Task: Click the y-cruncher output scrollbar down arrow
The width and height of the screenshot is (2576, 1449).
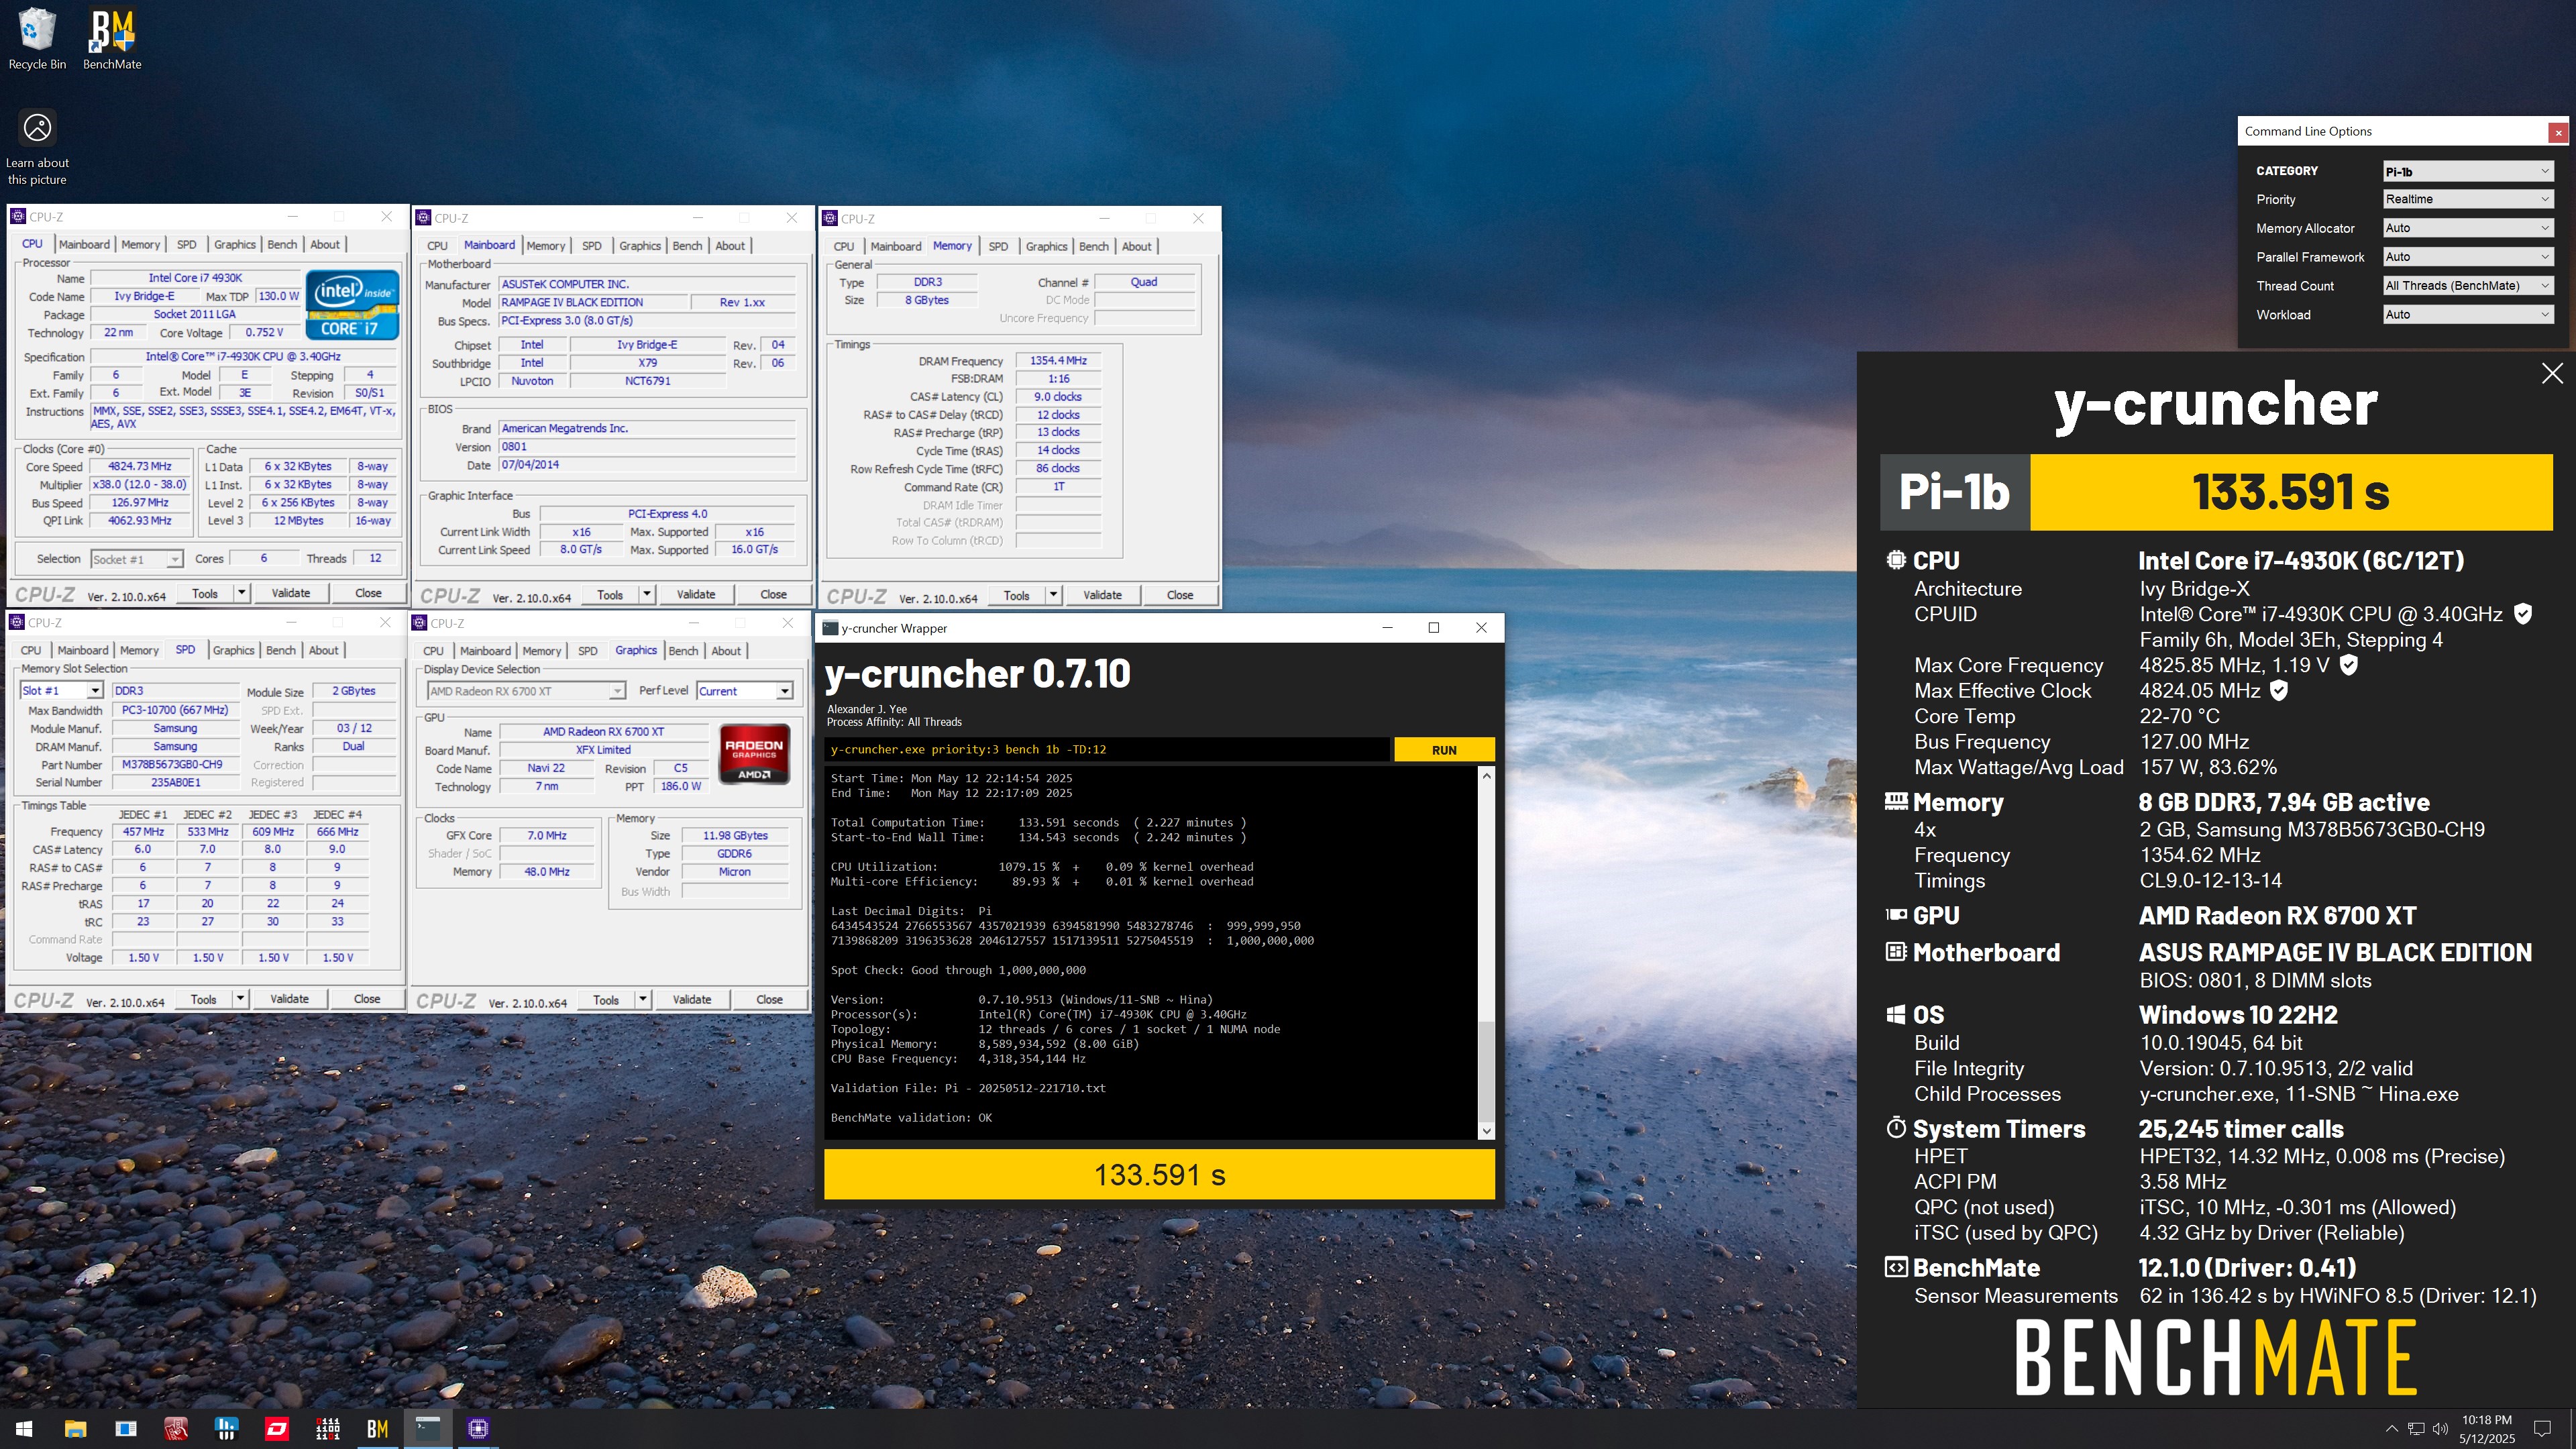Action: 1486,1131
